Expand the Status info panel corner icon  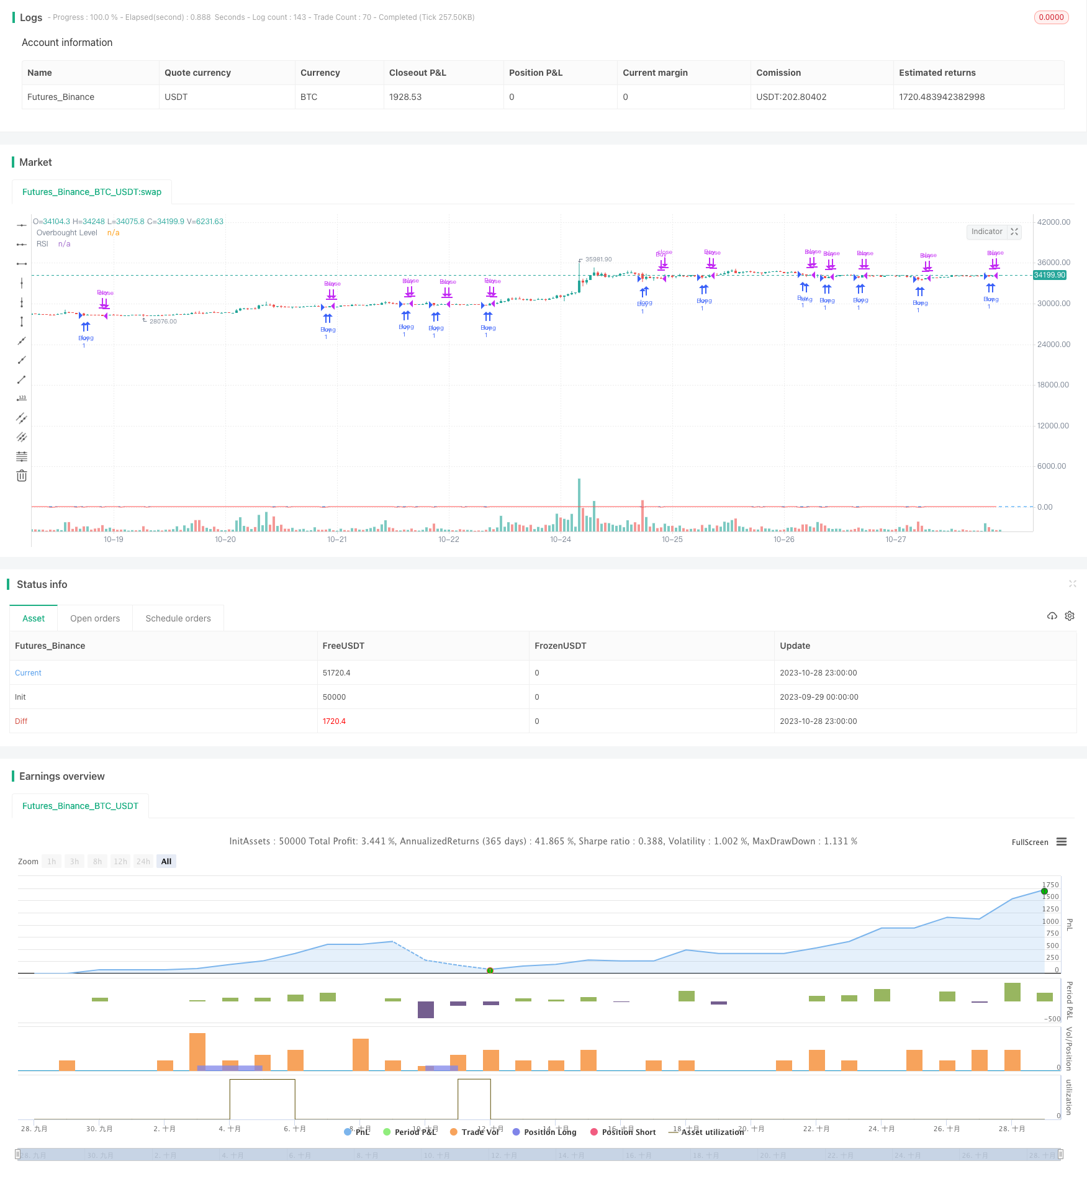click(x=1072, y=584)
